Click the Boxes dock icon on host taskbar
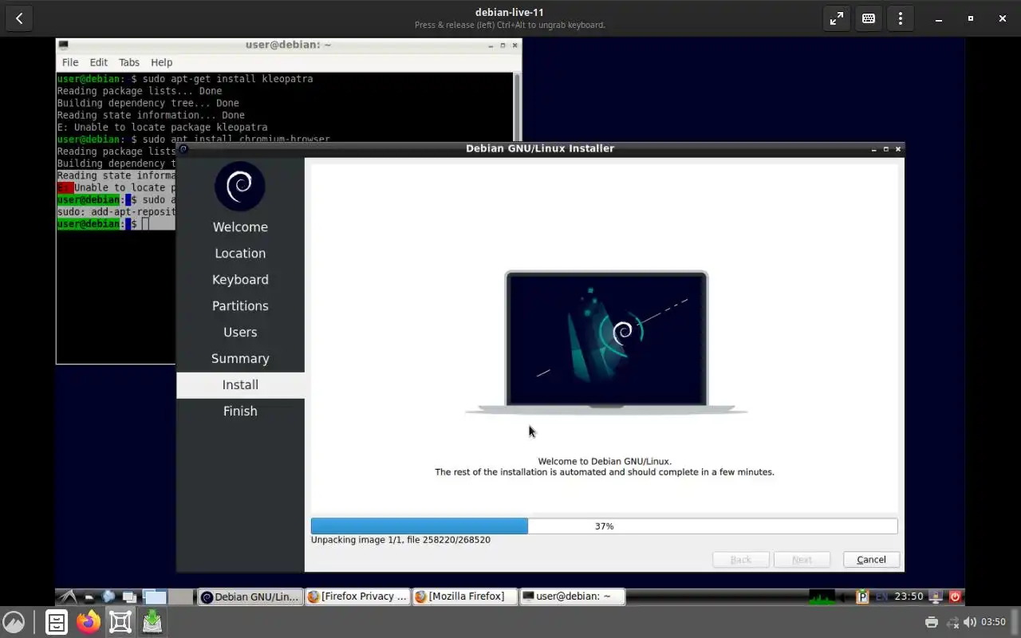This screenshot has height=638, width=1021. 120,622
